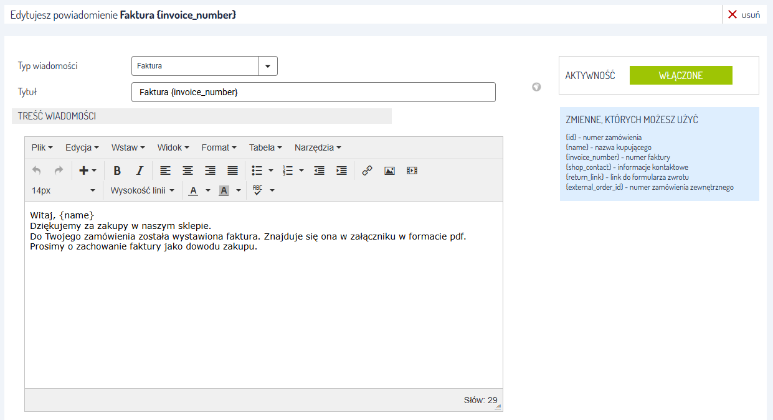773x420 pixels.
Task: Toggle bold formatting in the editor
Action: point(117,170)
